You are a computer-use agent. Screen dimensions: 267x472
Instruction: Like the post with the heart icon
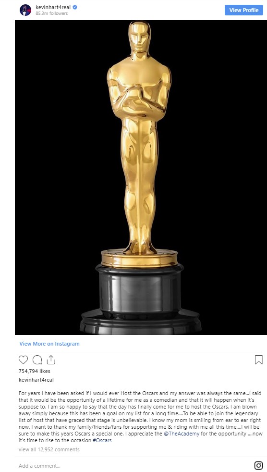(x=23, y=360)
